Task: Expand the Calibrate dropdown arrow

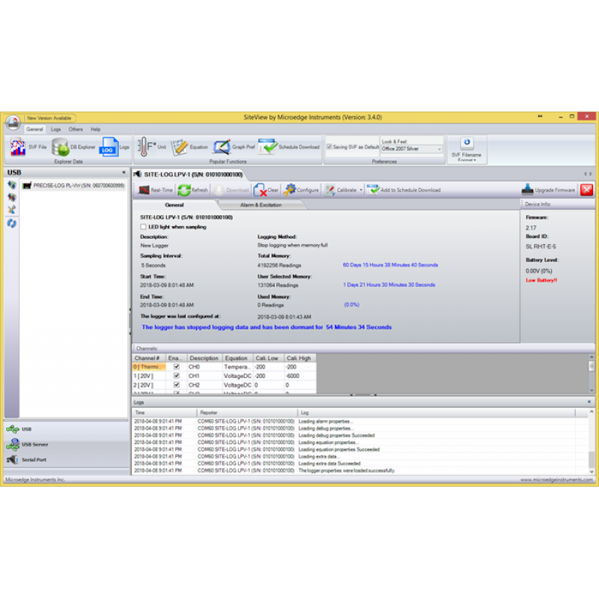Action: click(362, 190)
